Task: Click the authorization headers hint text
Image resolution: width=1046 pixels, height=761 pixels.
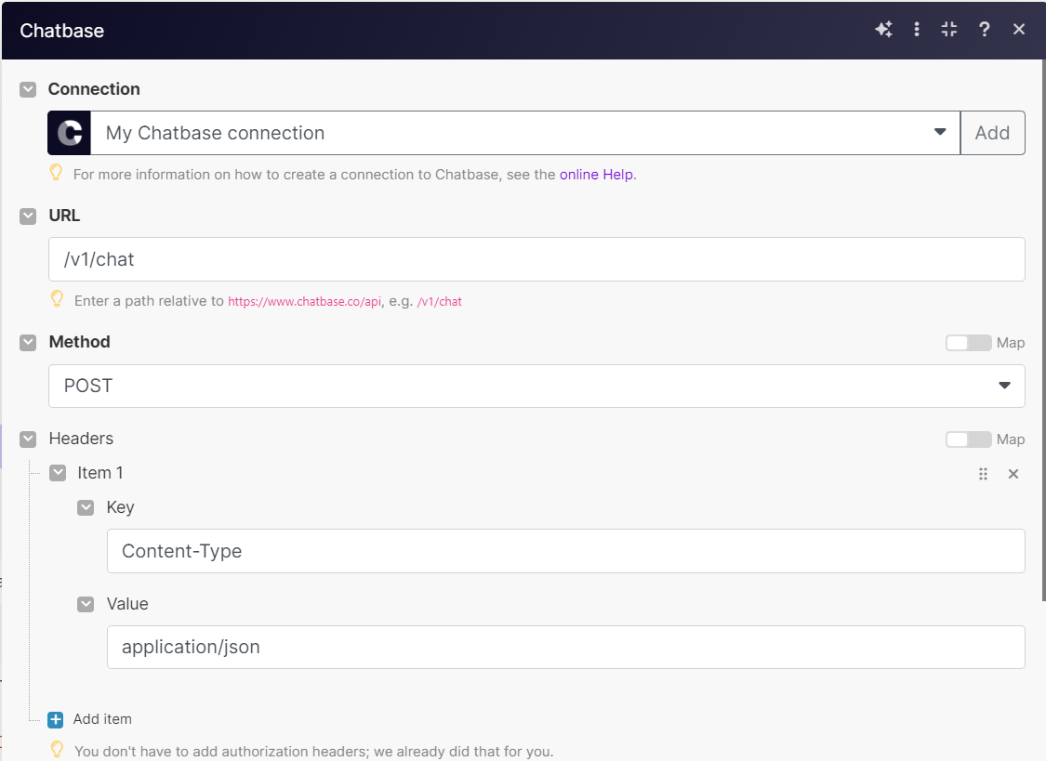Action: (314, 752)
